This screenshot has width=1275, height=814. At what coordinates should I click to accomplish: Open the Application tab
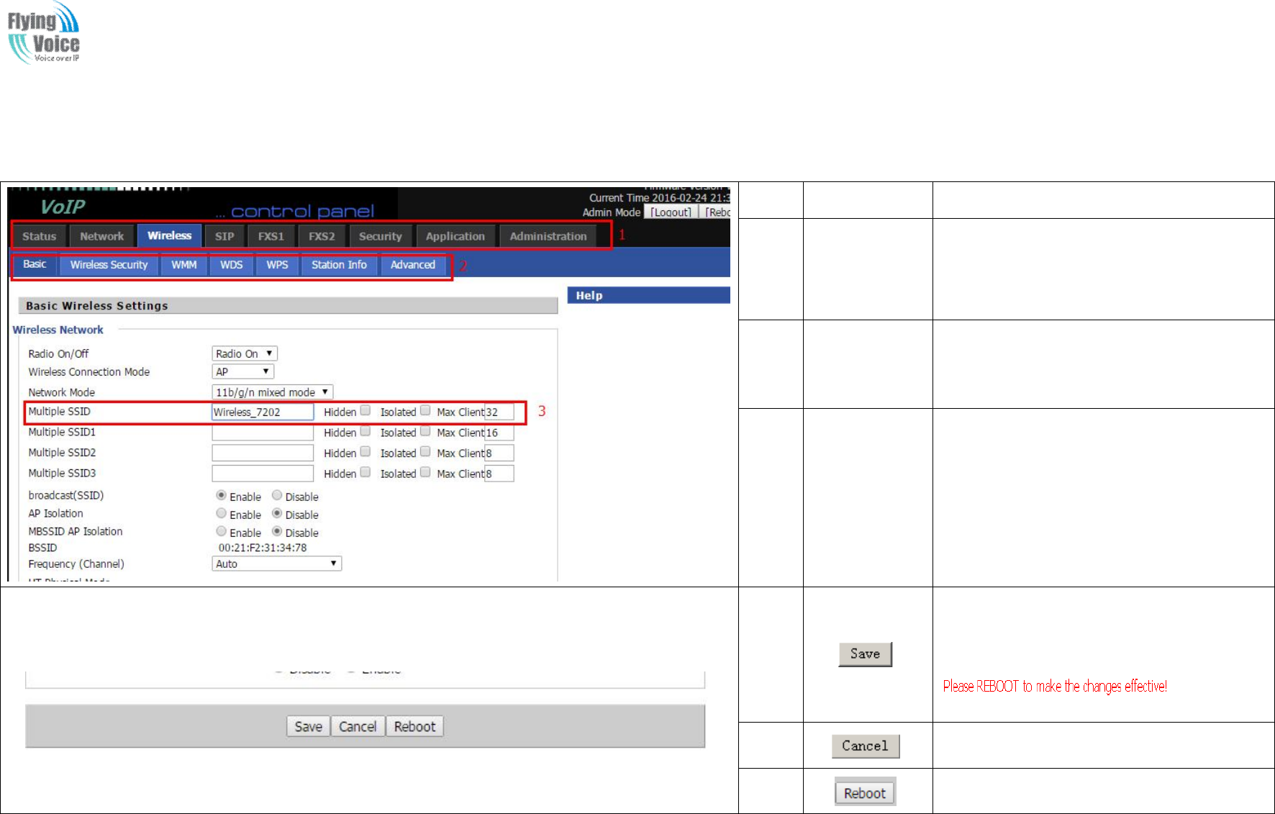(455, 236)
